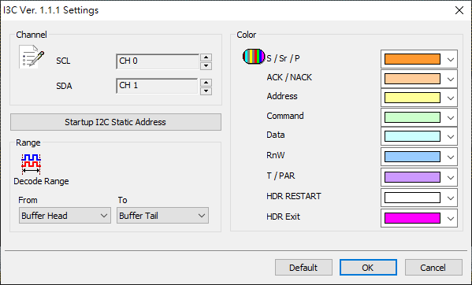The image size is (472, 285).
Task: Click the purple T / PAR swatch
Action: 412,177
